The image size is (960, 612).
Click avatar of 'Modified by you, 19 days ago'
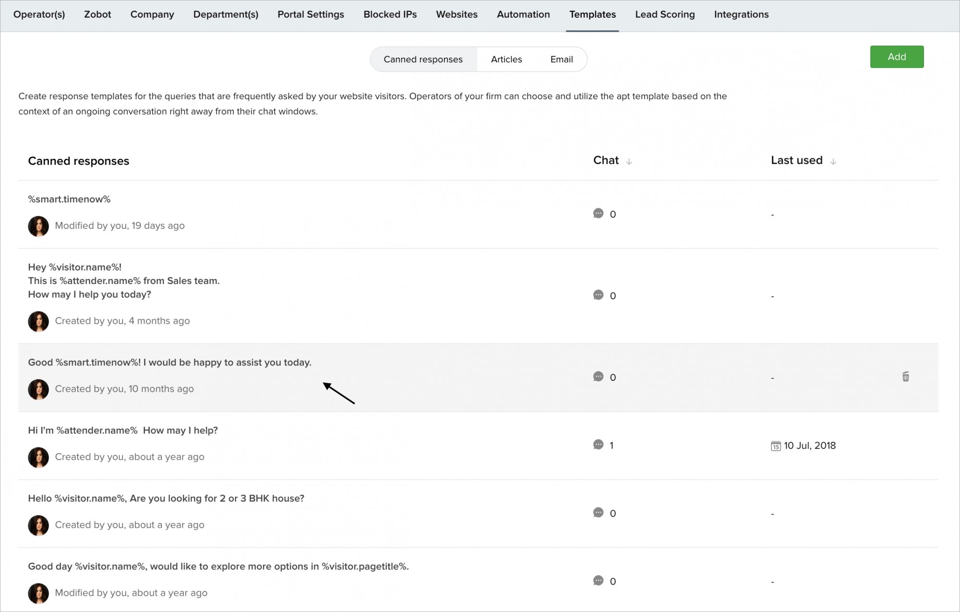coord(38,226)
